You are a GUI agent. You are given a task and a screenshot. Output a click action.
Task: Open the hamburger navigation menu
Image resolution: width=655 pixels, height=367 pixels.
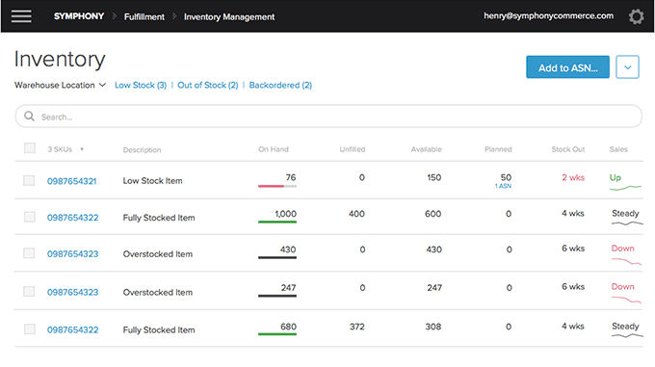[21, 16]
